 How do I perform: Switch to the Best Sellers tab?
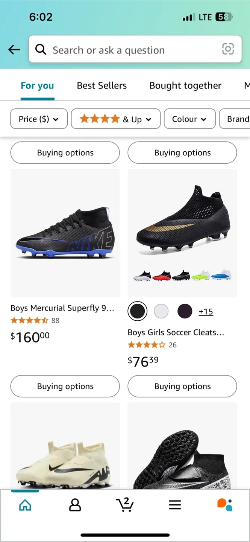click(102, 85)
